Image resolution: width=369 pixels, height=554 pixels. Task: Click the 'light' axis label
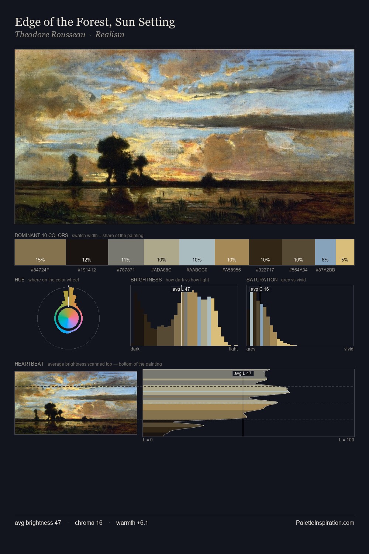click(233, 349)
